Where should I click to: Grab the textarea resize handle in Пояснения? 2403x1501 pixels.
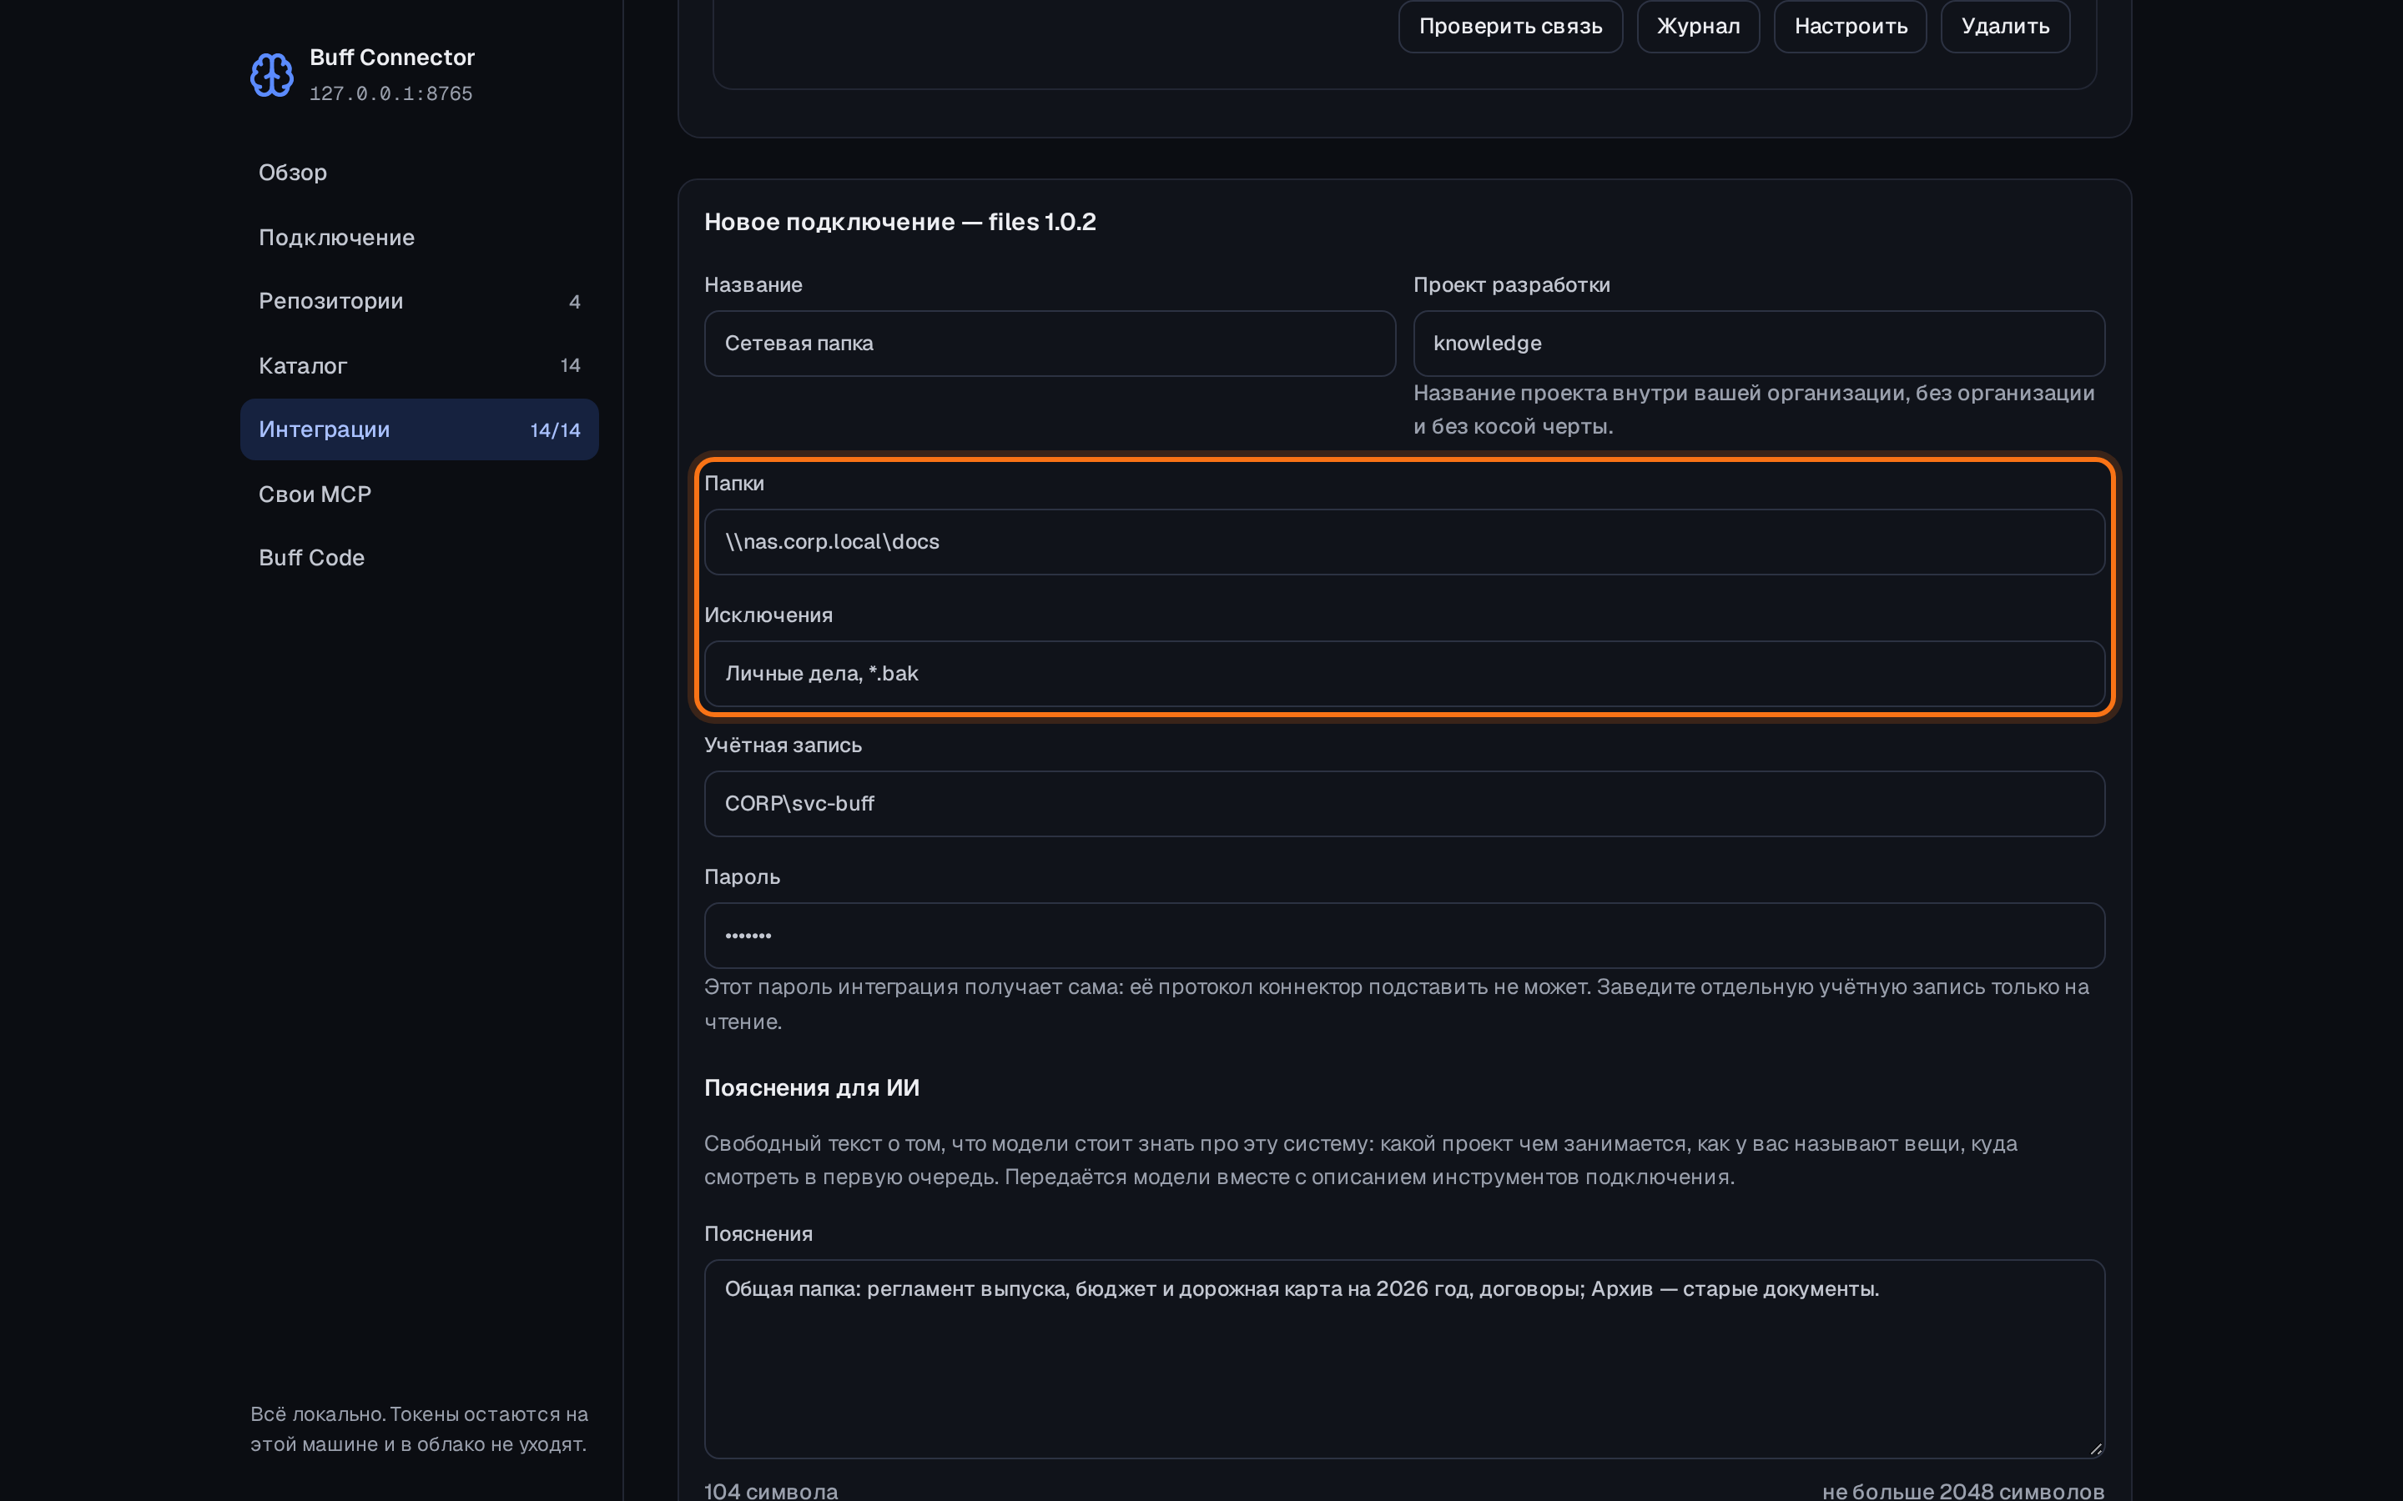tap(2095, 1448)
